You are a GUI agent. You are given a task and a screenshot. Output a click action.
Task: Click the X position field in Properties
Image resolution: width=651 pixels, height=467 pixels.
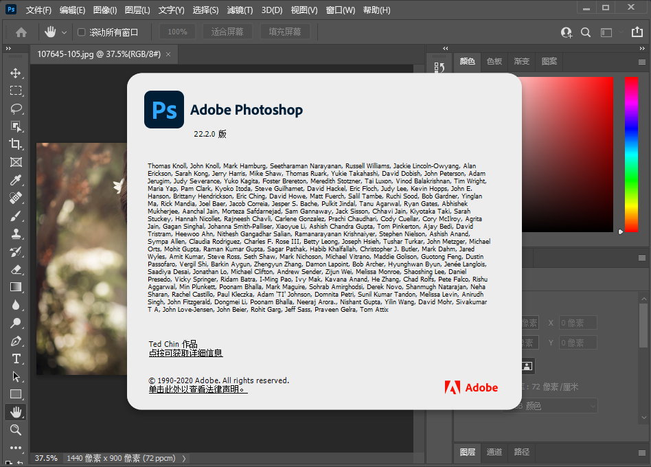tap(578, 323)
